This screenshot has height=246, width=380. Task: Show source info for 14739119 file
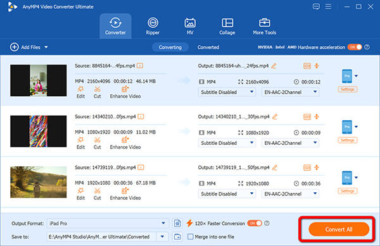[141, 168]
